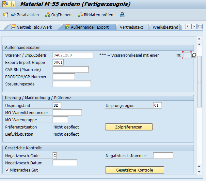This screenshot has width=206, height=181.
Task: Click the Ursprungsland field with DE
Action: click(x=57, y=105)
